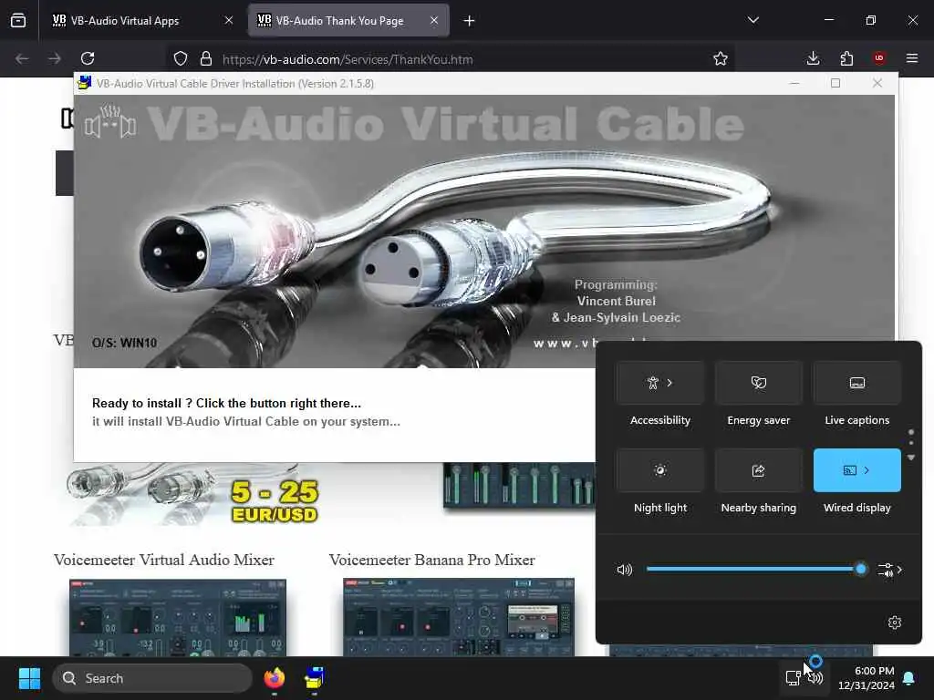Screen dimensions: 934x700
Task: Click taskbar Search box
Action: pyautogui.click(x=152, y=678)
